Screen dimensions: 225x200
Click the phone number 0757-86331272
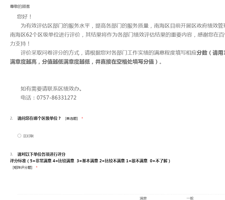pos(56,98)
